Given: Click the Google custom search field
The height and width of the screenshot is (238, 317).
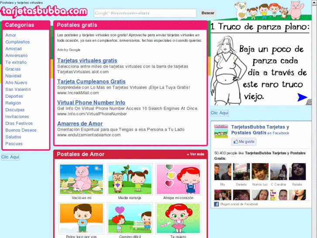Looking at the screenshot, I should (145, 13).
